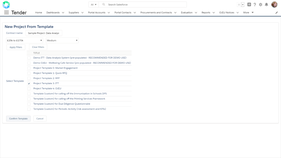The width and height of the screenshot is (281, 158).
Task: Click inside the Contract name field
Action: point(44,33)
